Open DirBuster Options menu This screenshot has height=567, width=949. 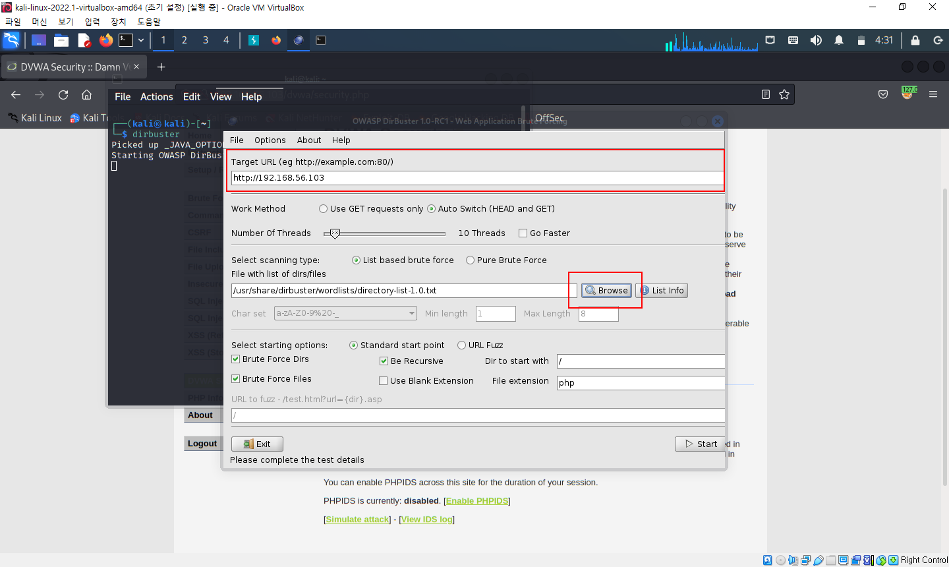tap(270, 140)
